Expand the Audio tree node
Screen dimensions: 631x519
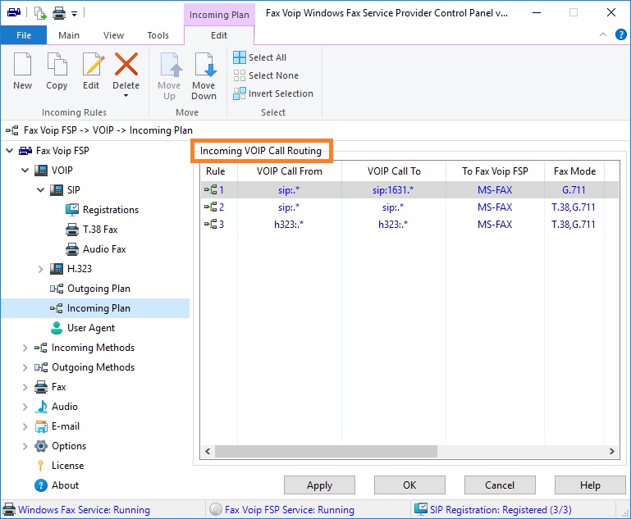[25, 407]
